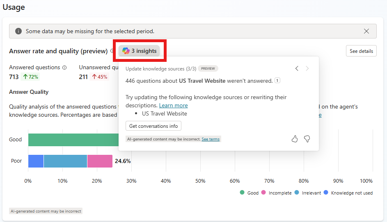
Task: Click the AI-generated content disclaimer at bottom
Action: [46, 211]
